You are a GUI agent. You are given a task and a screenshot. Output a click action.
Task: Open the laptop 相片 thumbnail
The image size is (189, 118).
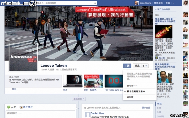[73, 81]
